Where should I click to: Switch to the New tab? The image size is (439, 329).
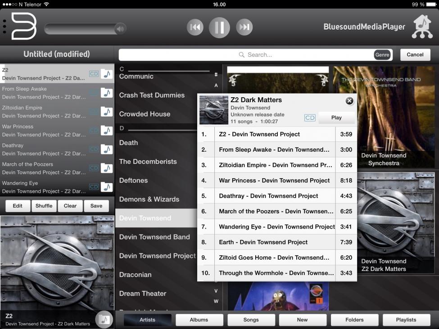pos(303,320)
